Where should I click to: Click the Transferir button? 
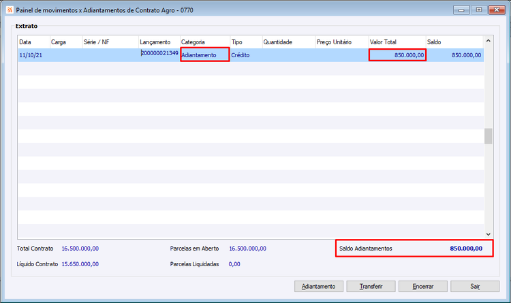click(371, 287)
